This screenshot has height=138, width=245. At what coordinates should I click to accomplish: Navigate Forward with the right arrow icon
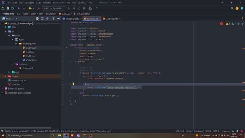[24, 8]
